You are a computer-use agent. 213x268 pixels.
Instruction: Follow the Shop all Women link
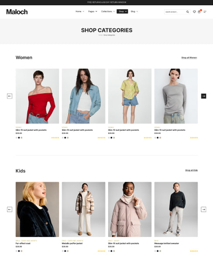189,58
